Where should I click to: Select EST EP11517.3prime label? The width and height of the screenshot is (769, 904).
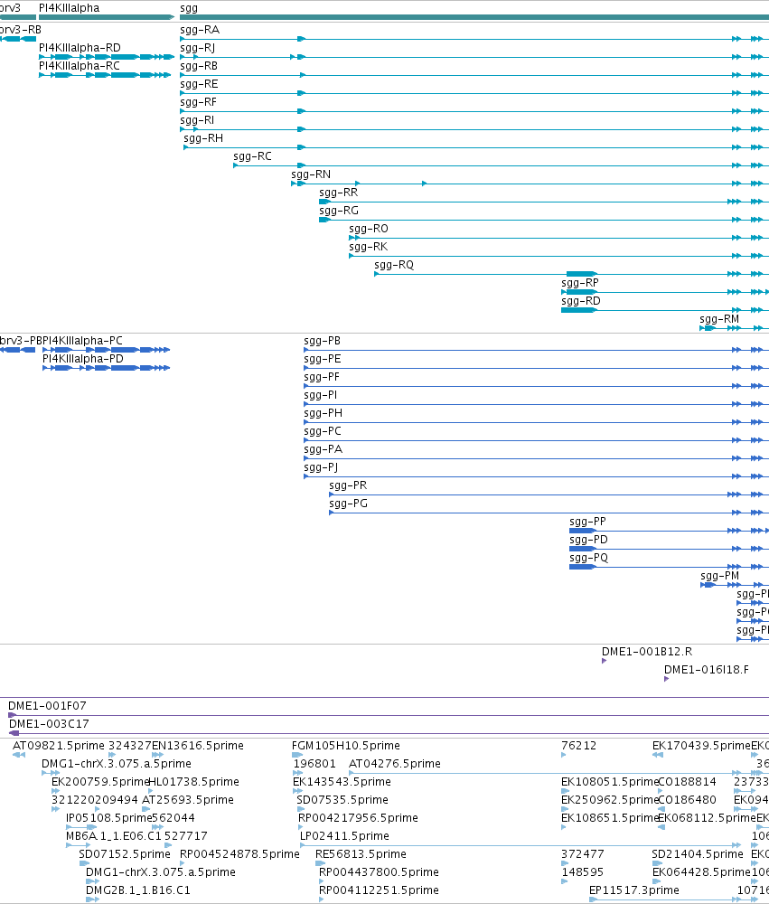[634, 890]
